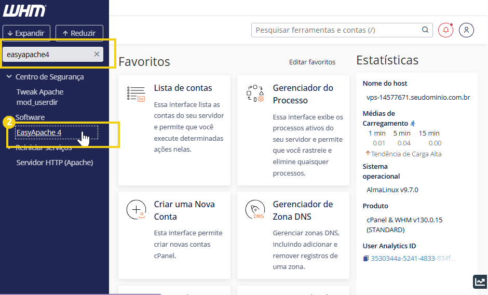This screenshot has height=295, width=488.
Task: Open EasyApache 4 in the sidebar
Action: pyautogui.click(x=39, y=132)
